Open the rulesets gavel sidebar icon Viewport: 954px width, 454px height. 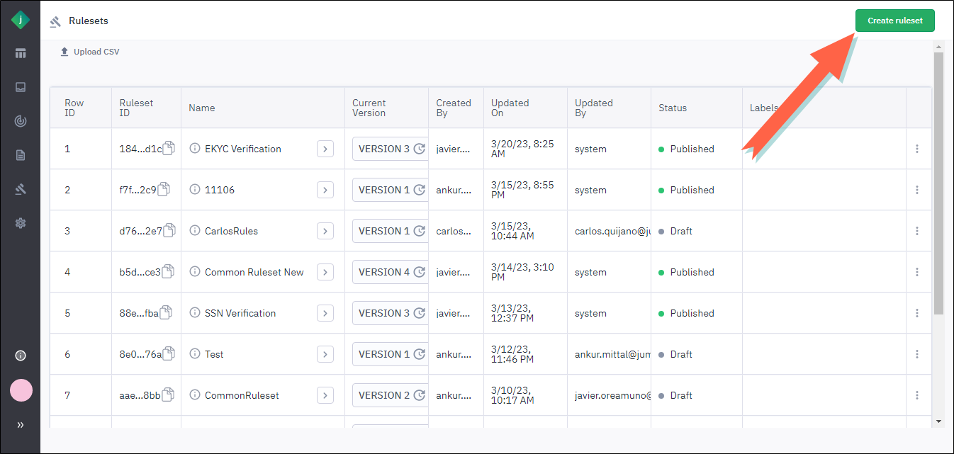tap(21, 189)
